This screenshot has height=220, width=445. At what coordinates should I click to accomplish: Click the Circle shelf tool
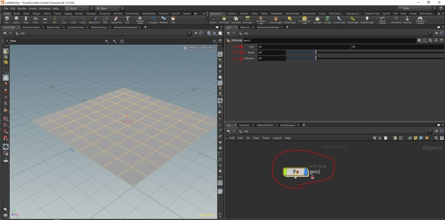[x=73, y=20]
